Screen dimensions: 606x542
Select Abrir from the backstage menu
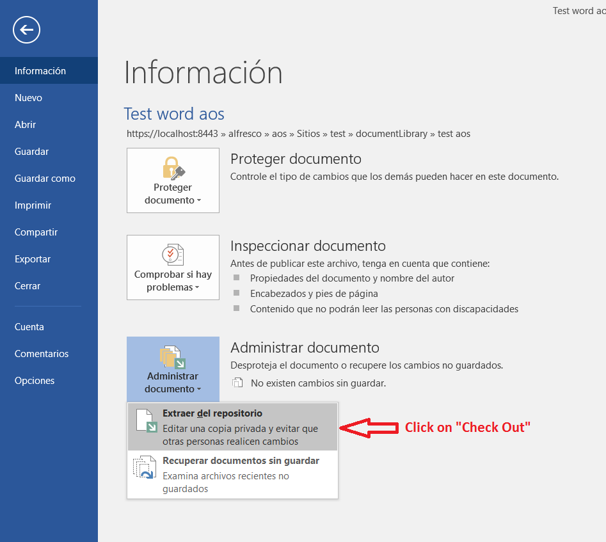click(26, 125)
